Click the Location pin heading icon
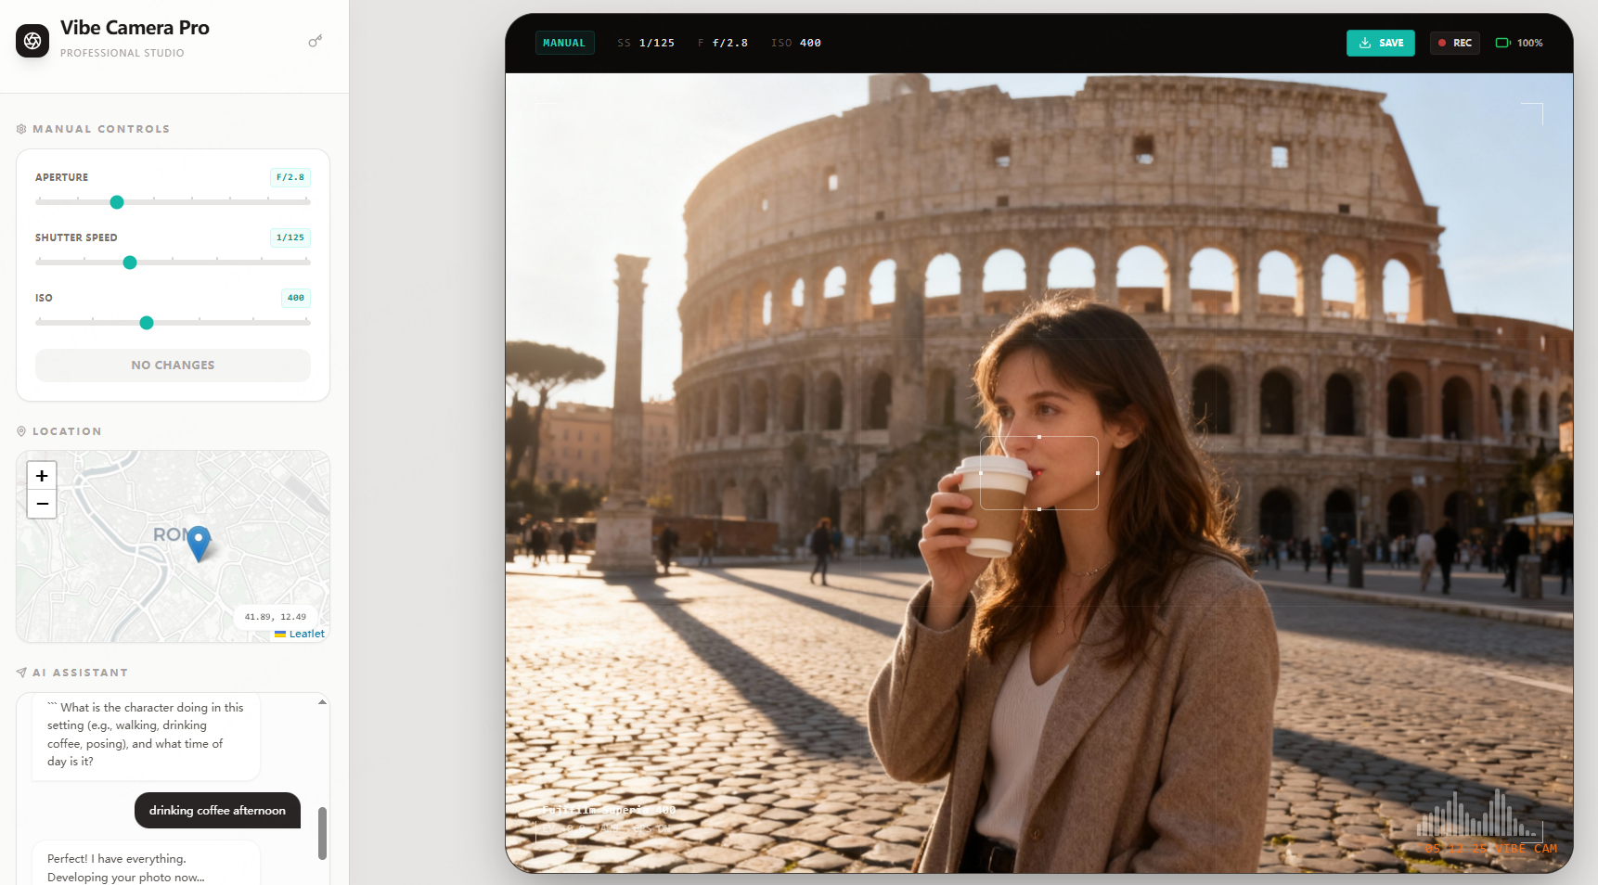The width and height of the screenshot is (1598, 885). 21,431
